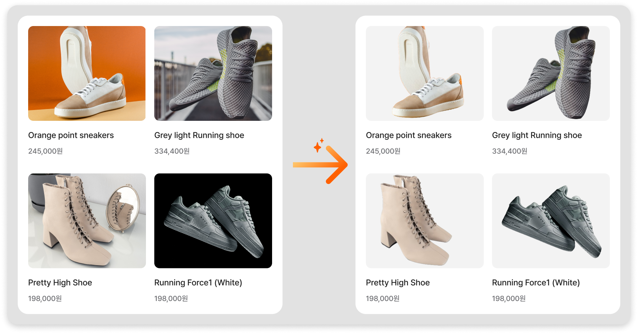The width and height of the screenshot is (638, 334).
Task: Click 'Orange point sneakers' title in right panel
Action: click(409, 135)
